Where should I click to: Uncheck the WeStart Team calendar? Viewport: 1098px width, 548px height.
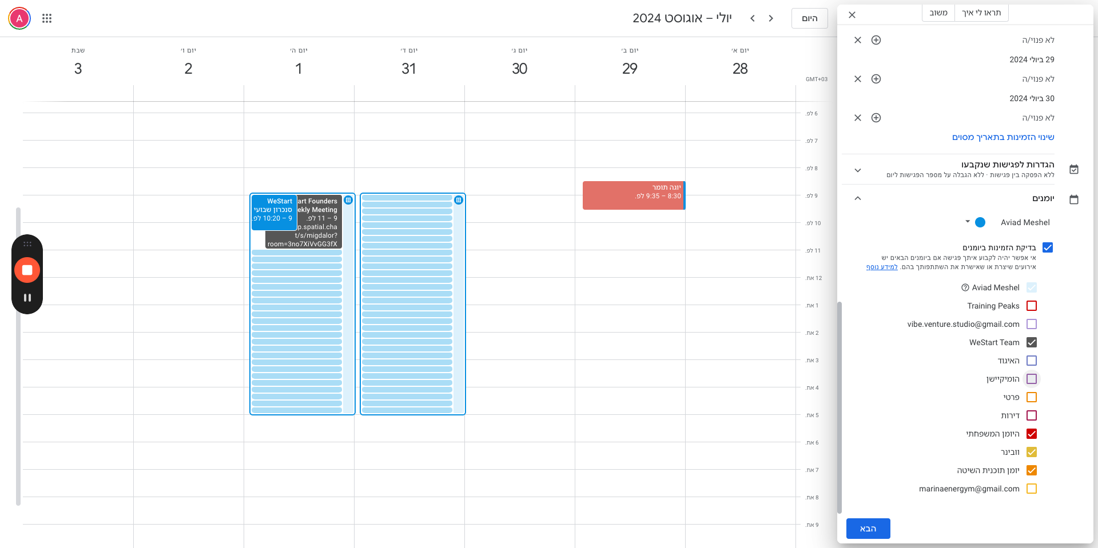1032,342
